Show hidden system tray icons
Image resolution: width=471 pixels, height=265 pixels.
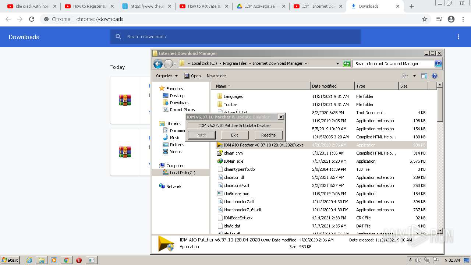pos(410,260)
